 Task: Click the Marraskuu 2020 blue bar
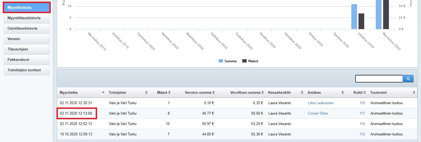click(x=378, y=14)
